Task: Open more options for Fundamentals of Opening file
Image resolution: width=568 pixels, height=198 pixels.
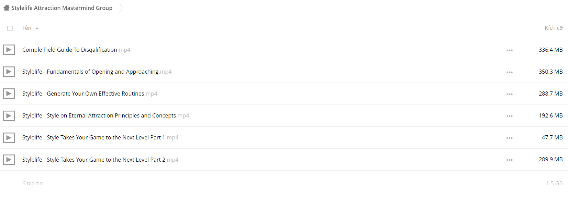Action: [509, 72]
